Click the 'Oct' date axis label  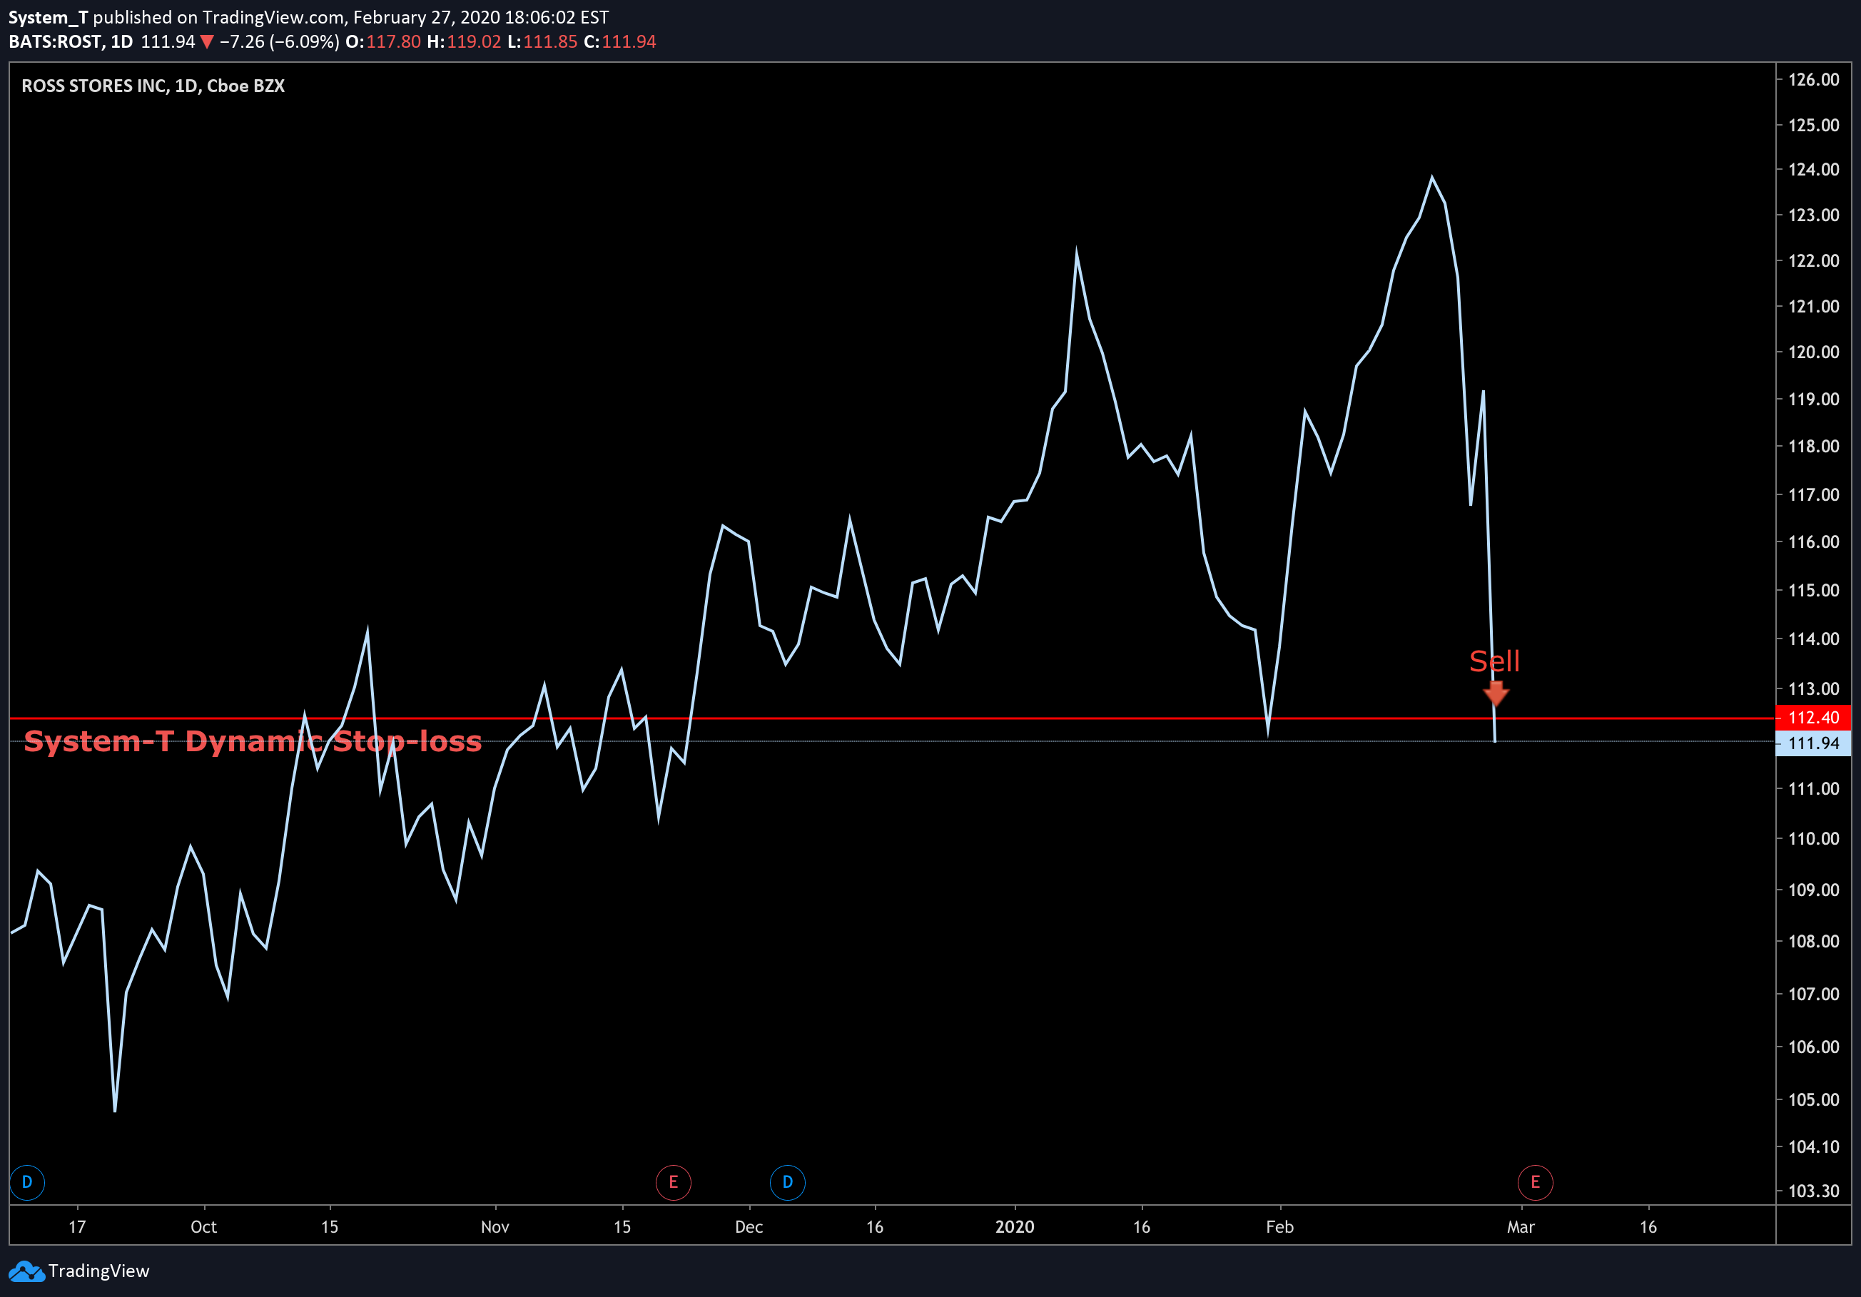pos(203,1226)
